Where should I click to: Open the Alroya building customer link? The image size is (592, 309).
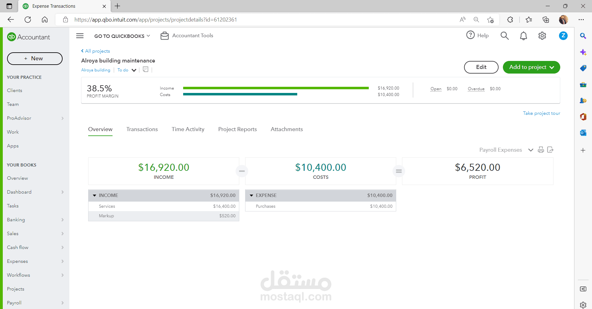pos(96,70)
